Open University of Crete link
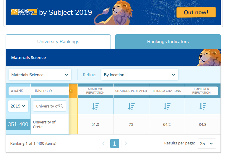 [44, 124]
